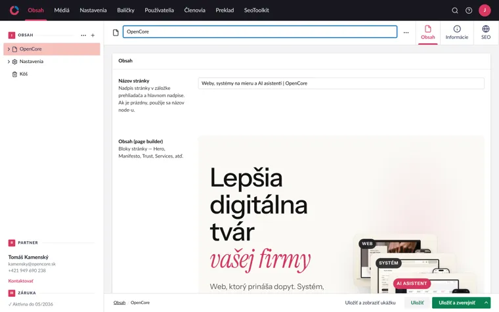499x312 pixels.
Task: Open the help question mark icon
Action: [x=469, y=11]
